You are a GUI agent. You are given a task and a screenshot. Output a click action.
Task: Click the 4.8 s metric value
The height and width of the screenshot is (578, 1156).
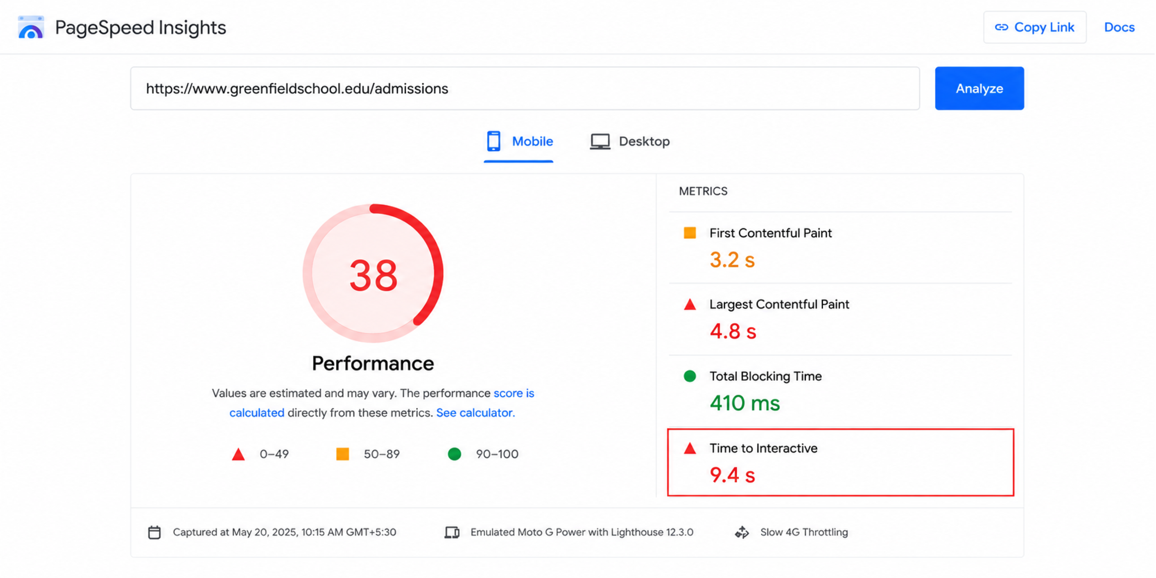coord(733,332)
